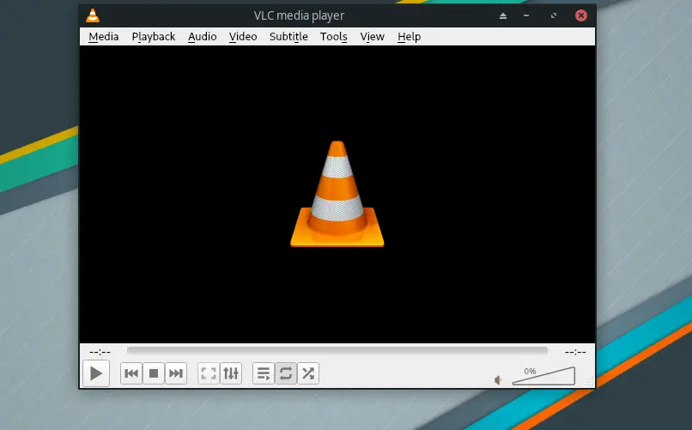Click the VLC cone icon in title bar

pyautogui.click(x=93, y=15)
